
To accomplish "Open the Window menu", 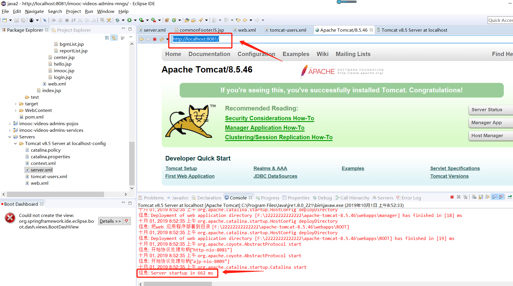I will coord(105,11).
